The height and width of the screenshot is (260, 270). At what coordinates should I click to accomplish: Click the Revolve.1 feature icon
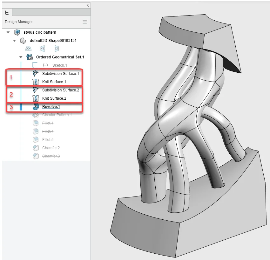(36, 107)
